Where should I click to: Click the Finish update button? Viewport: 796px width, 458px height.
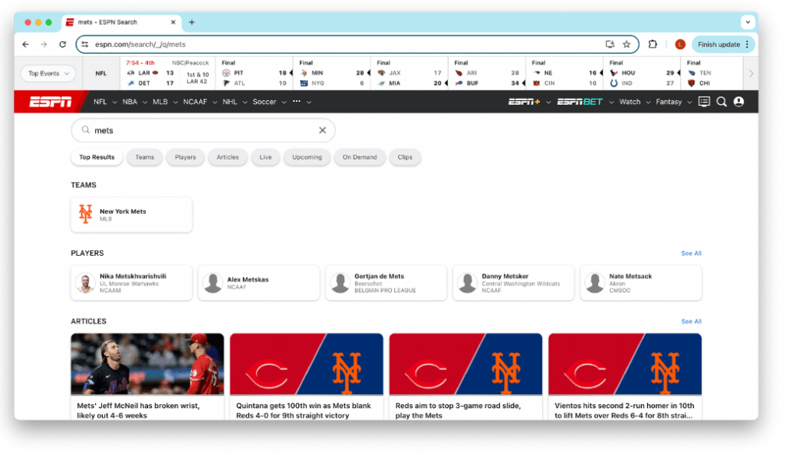(723, 44)
